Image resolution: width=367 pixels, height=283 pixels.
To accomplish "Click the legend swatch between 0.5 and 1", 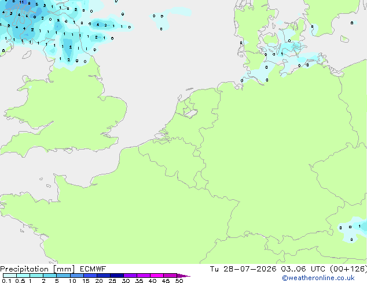I will 23,275.
